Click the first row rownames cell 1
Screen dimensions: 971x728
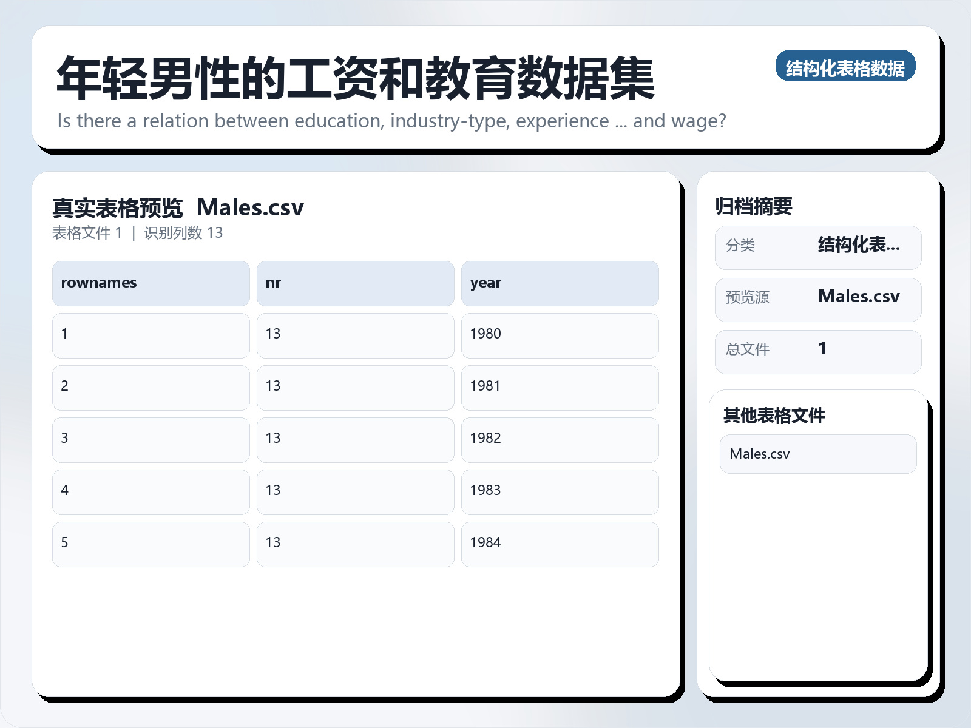(151, 335)
